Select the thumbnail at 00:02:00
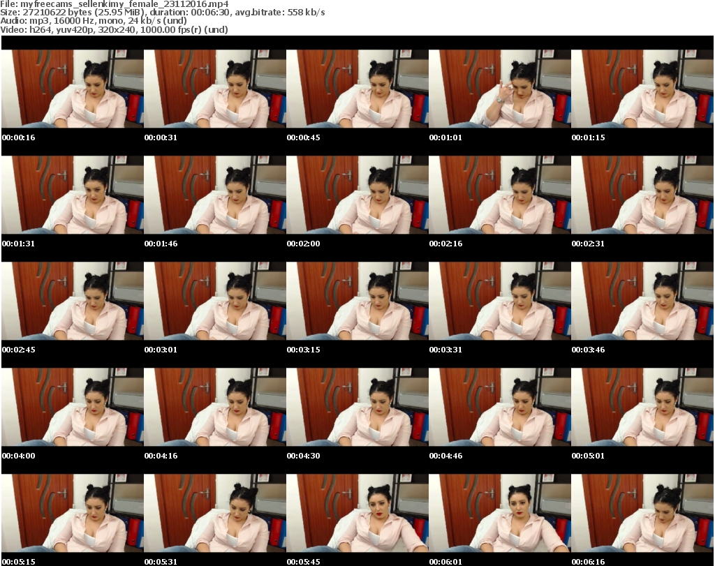Image resolution: width=715 pixels, height=566 pixels. 357,195
